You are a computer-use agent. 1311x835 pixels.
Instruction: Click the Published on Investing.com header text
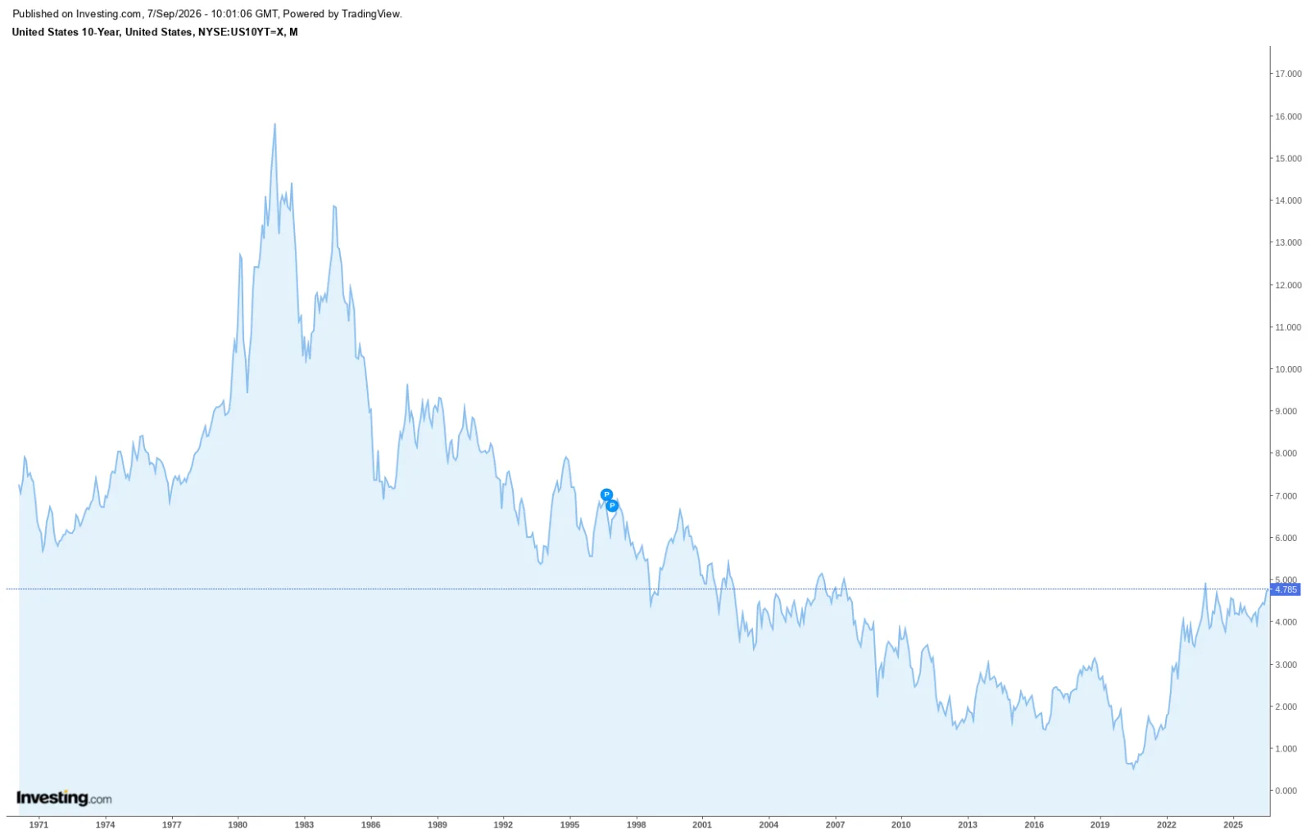coord(207,14)
